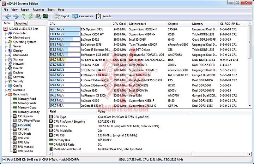Click the Multimedia speaker icon
Screen dimensions: 254x164
[x=10, y=55]
